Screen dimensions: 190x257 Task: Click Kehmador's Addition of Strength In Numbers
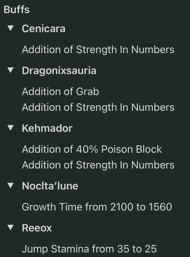pos(98,165)
